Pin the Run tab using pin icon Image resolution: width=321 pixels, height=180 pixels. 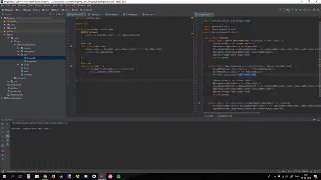[2, 151]
